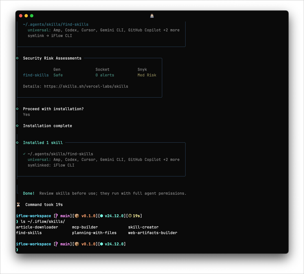Screen dimensions: 304x274
Task: Select the web-artifacts-builder entry in the ls output
Action: pyautogui.click(x=152, y=233)
